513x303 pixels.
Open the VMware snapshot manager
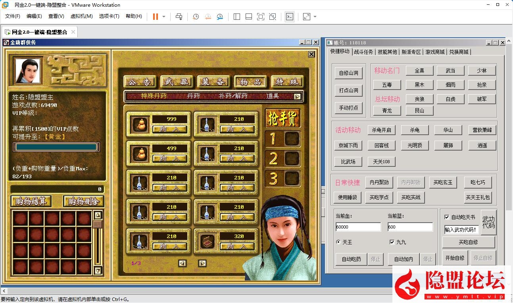(x=220, y=17)
